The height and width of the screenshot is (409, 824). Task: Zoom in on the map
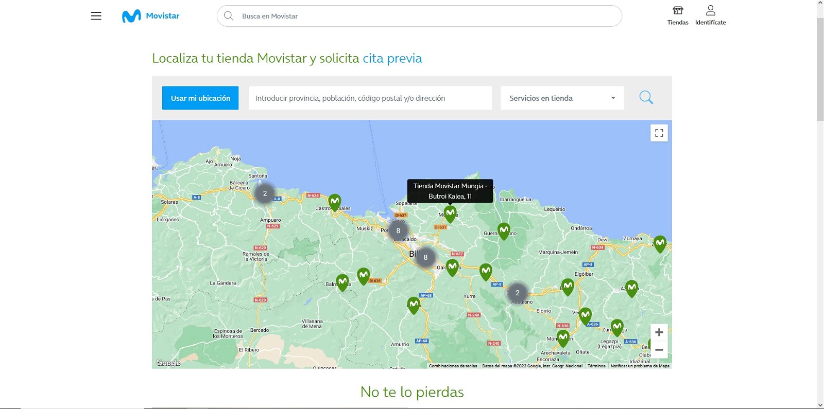[659, 332]
